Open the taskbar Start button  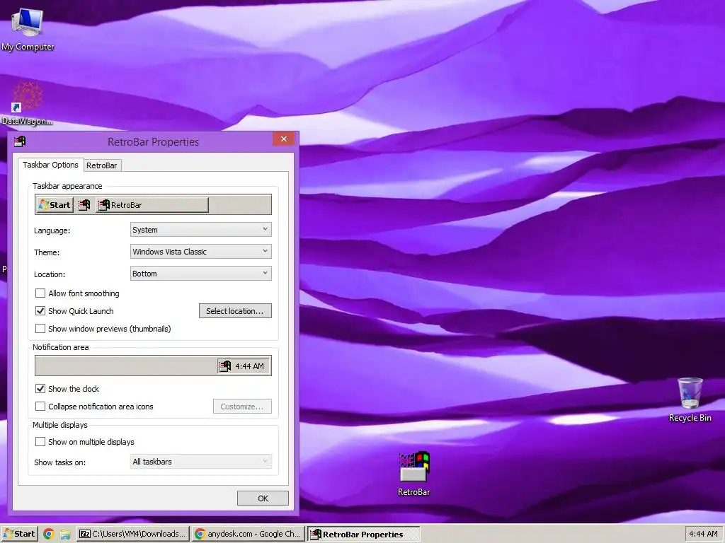(x=19, y=534)
